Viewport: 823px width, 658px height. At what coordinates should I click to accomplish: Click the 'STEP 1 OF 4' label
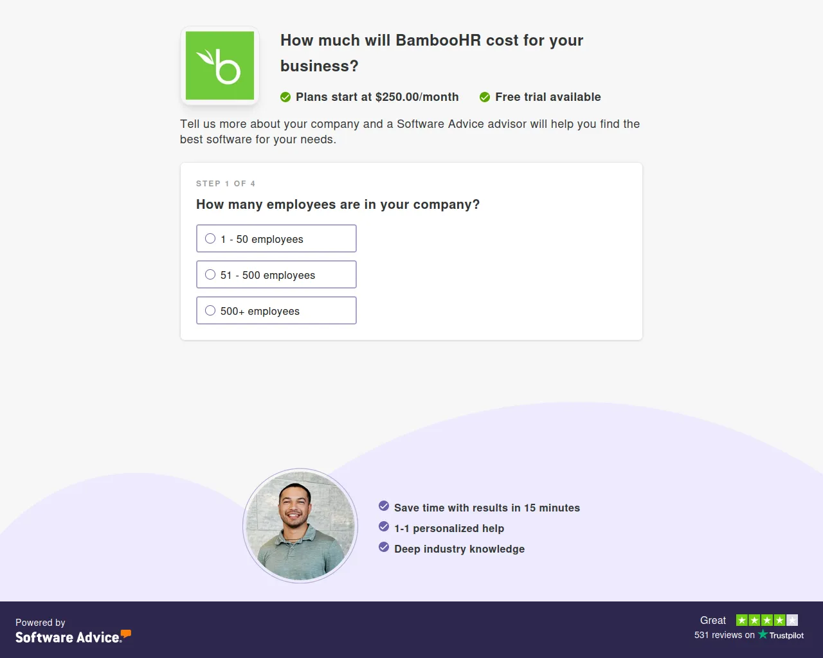click(x=226, y=184)
